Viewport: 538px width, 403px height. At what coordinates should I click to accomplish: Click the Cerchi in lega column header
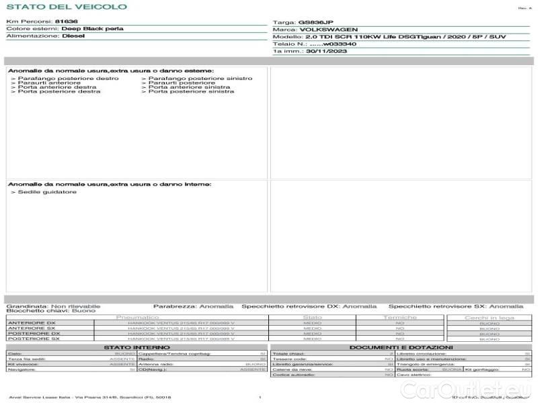[x=489, y=317]
